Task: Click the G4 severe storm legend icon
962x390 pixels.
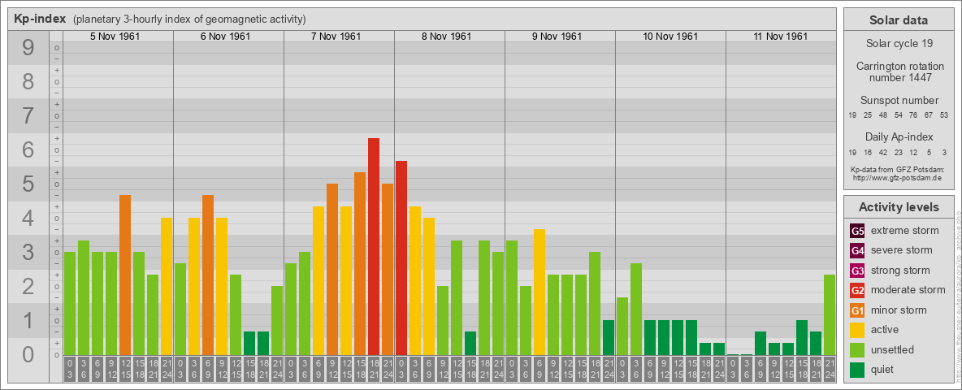Action: [857, 250]
